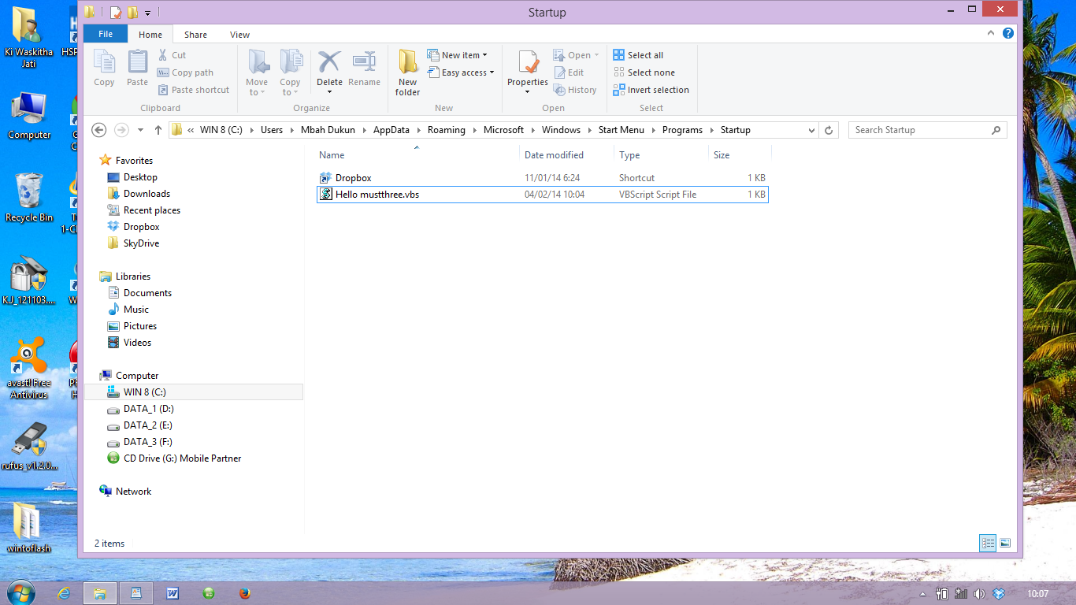
Task: Collapse the ribbon with the chevron
Action: point(991,33)
